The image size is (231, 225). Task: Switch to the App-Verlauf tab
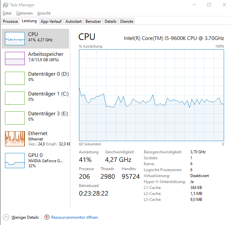click(x=51, y=21)
